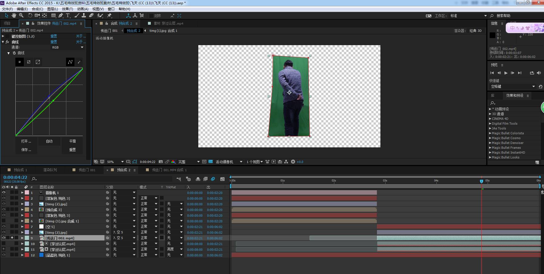Viewport: 544px width, 274px height.
Task: Click the current time 0:00:04:22 field
Action: coord(15,177)
